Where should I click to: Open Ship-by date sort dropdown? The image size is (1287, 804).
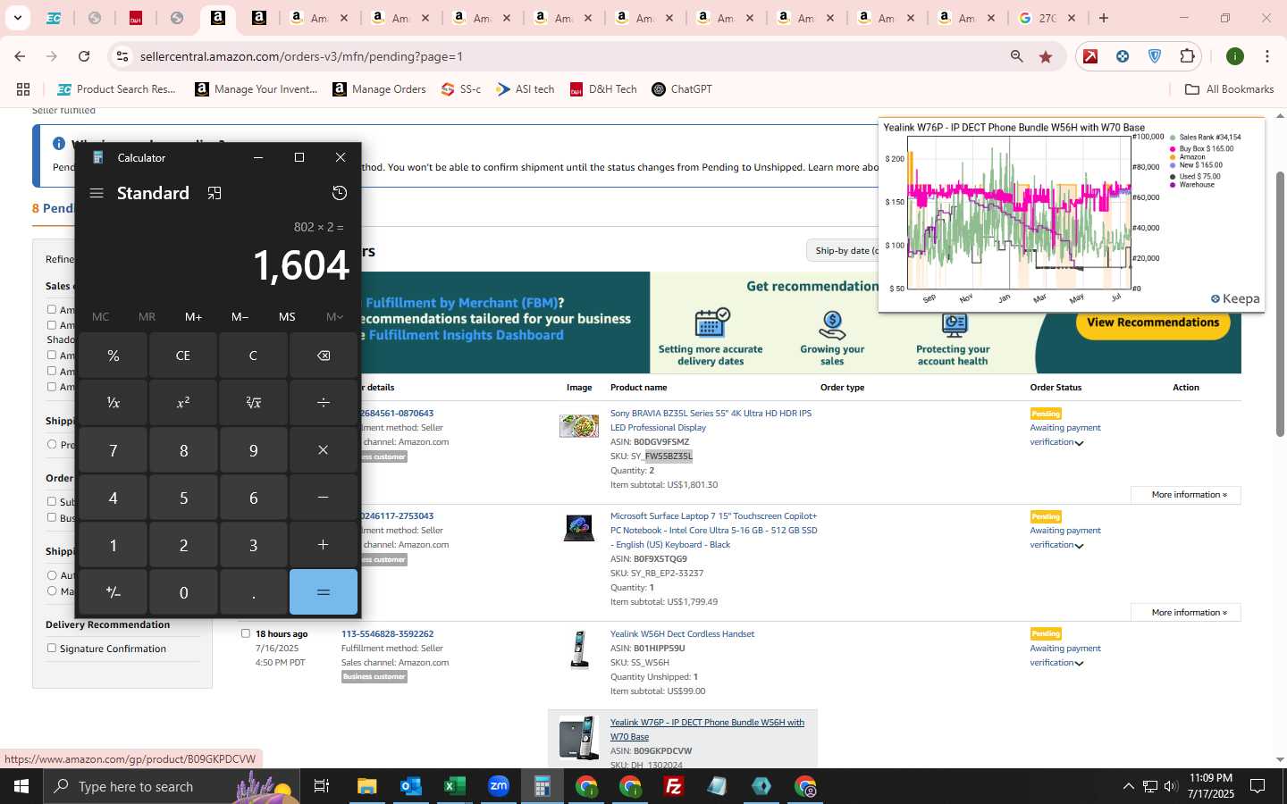point(845,250)
